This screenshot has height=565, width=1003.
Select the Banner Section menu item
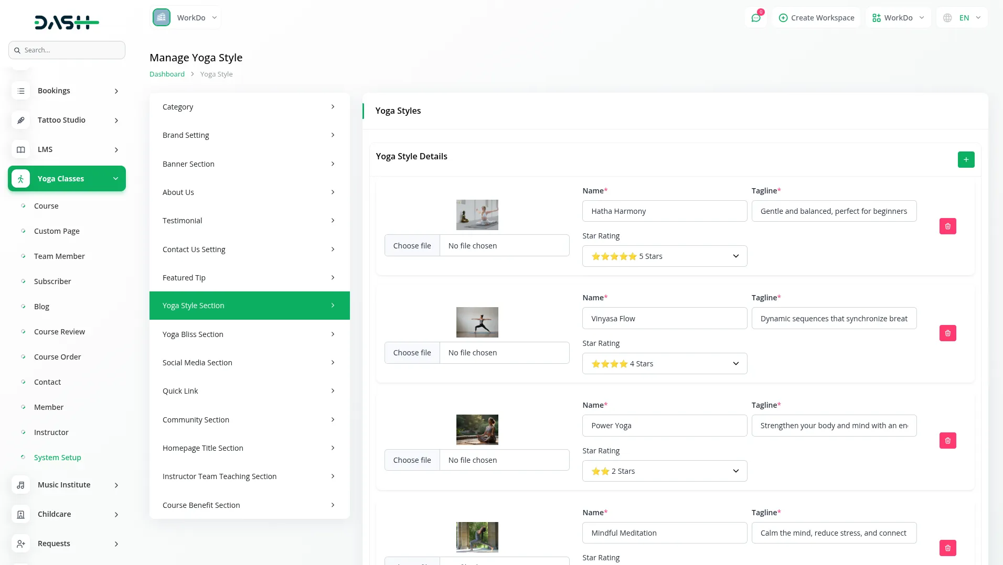pyautogui.click(x=249, y=164)
